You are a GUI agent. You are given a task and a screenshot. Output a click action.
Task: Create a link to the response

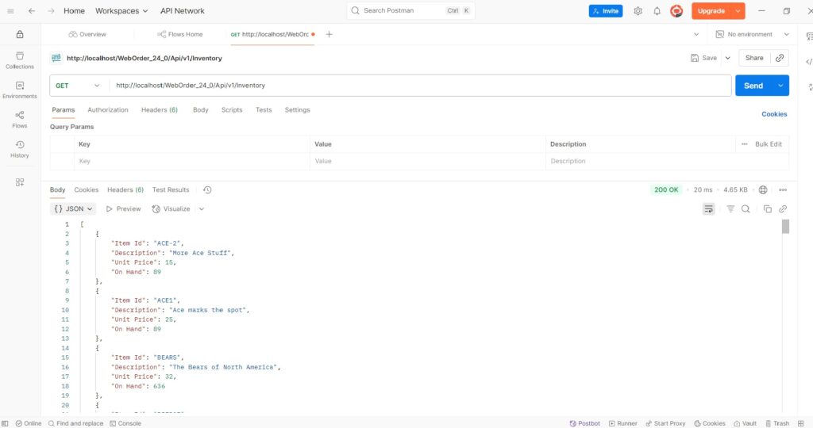click(x=783, y=209)
